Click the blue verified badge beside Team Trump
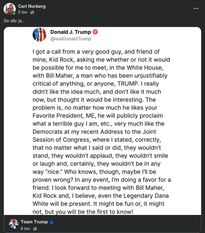Screen dimensions: 205x233 (x=52, y=222)
